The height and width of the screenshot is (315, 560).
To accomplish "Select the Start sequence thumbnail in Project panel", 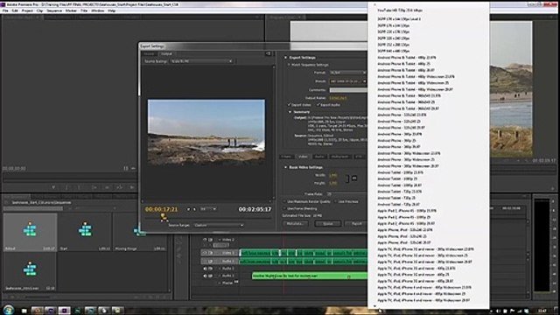I will click(85, 232).
